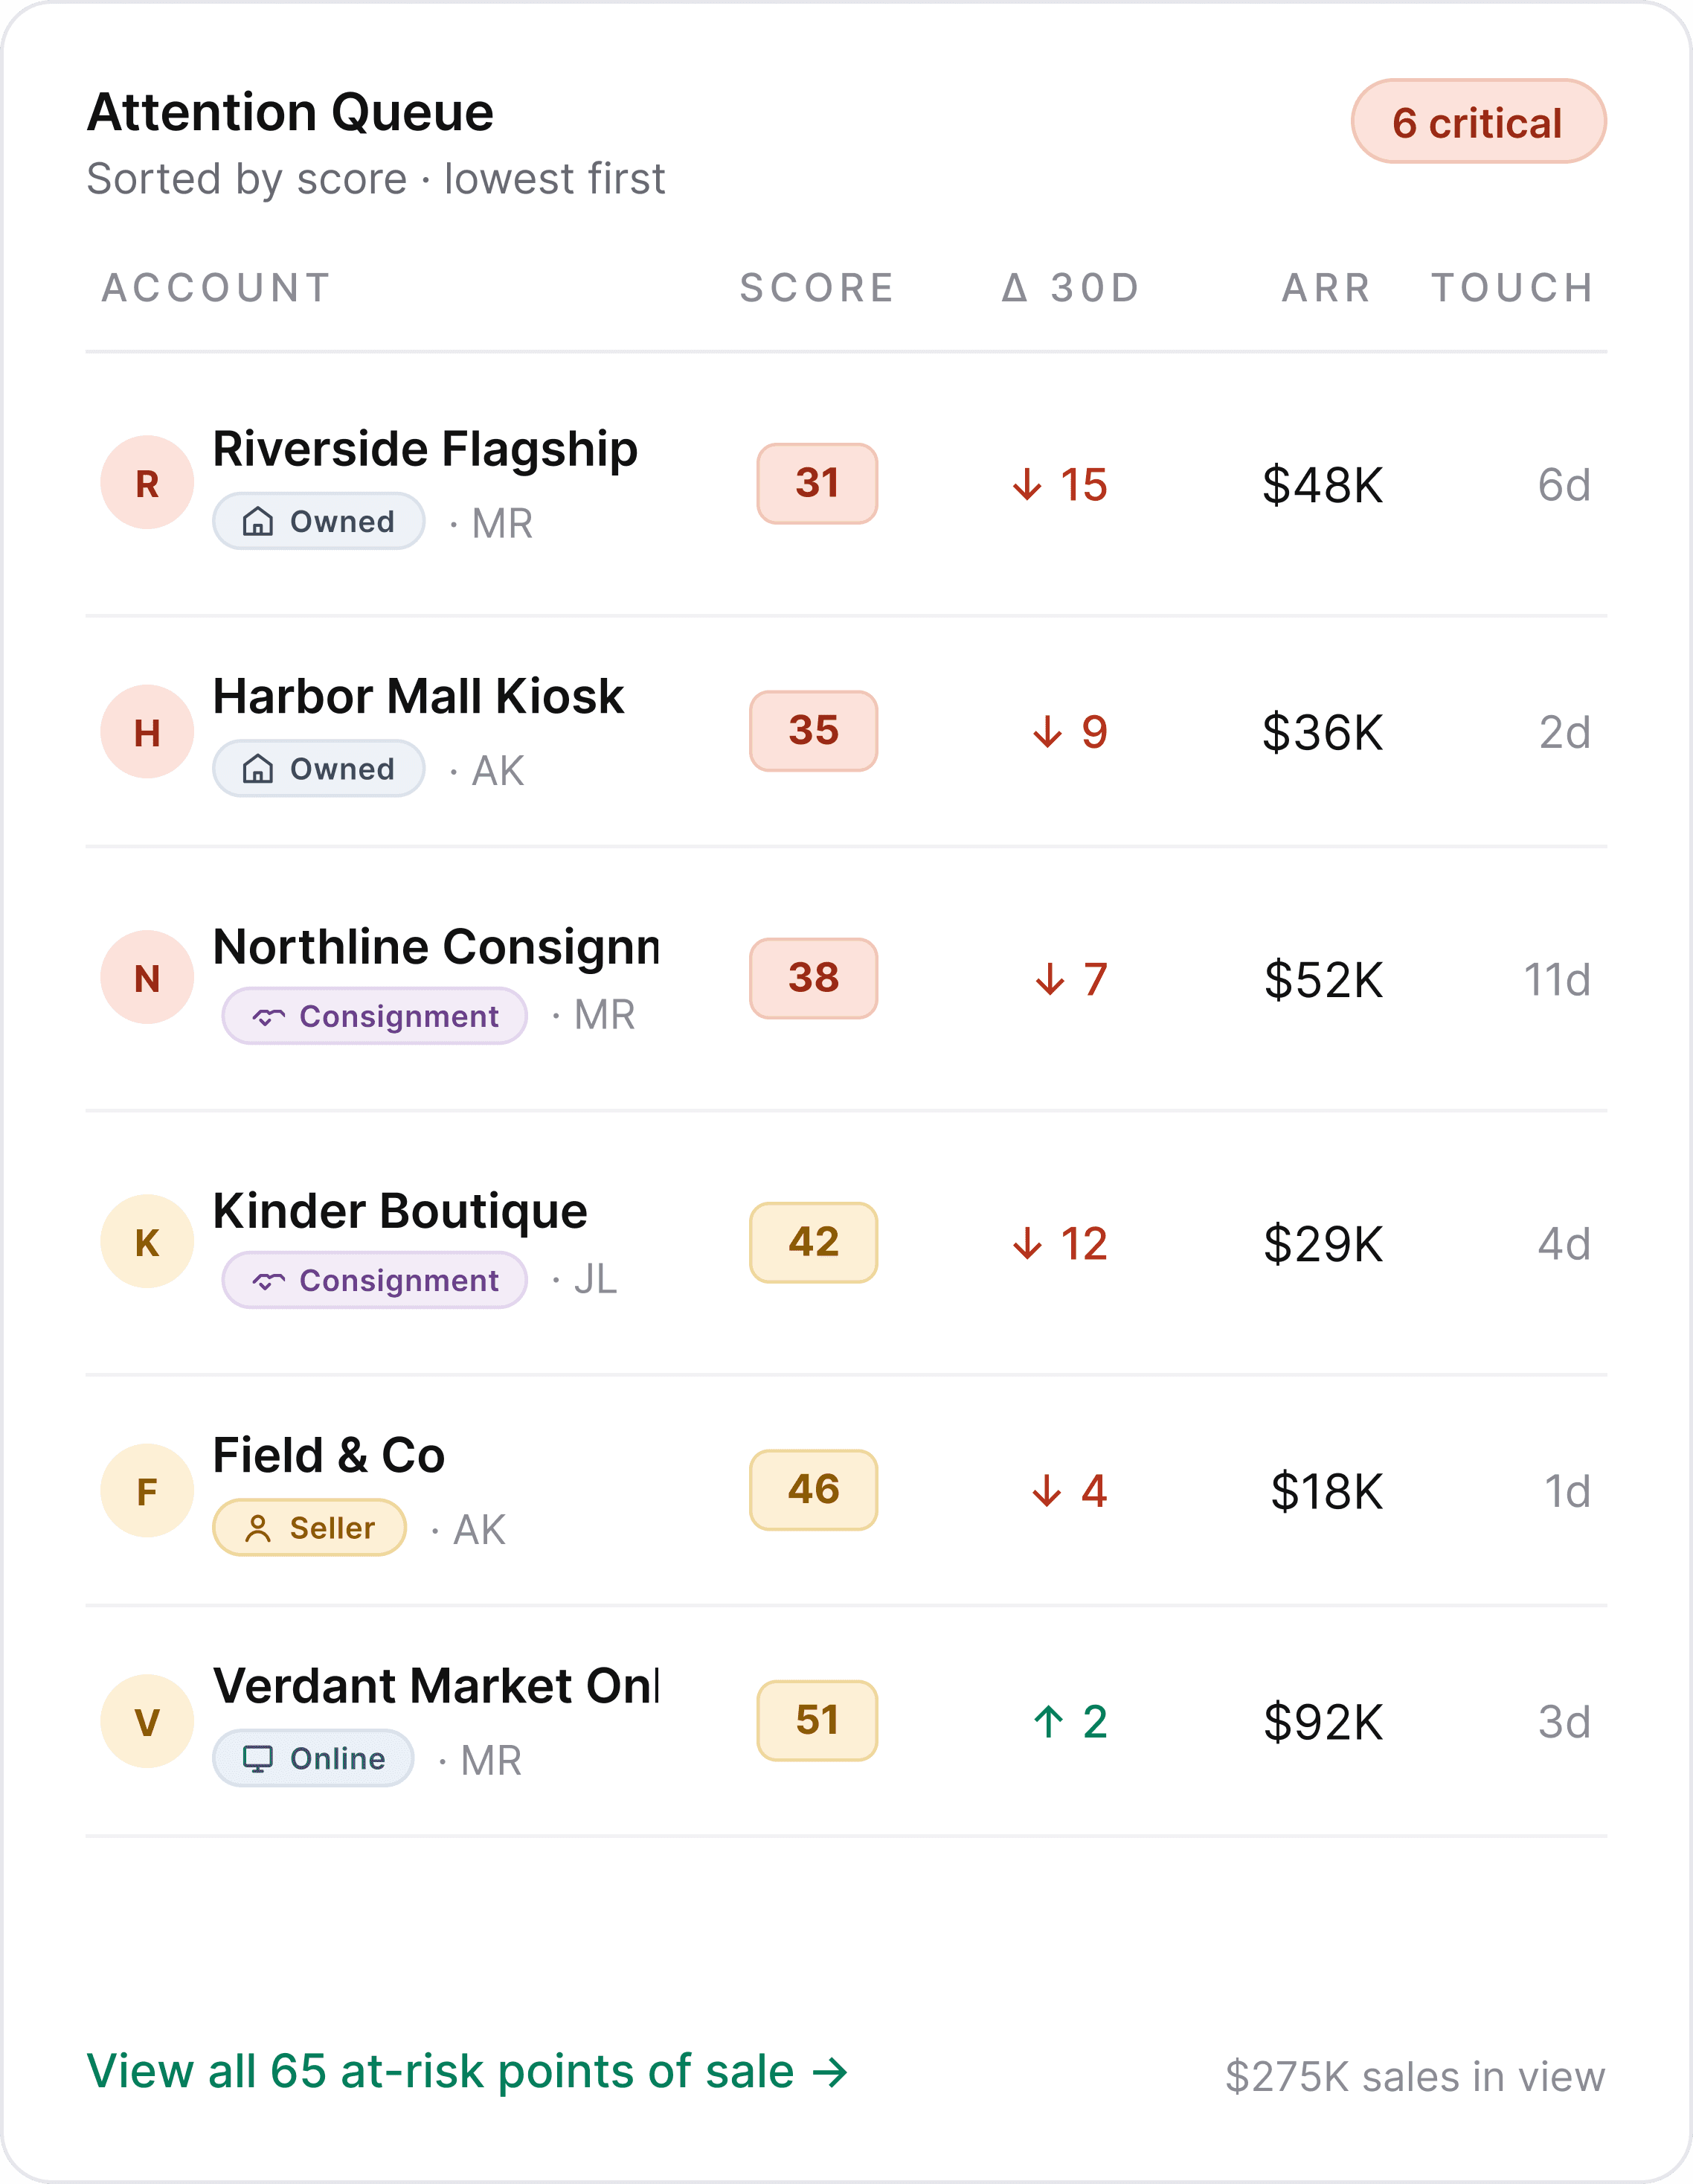Click the person icon in the Seller tag
1693x2184 pixels.
pos(258,1528)
